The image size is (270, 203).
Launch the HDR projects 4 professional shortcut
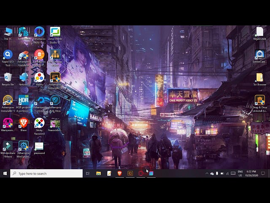(x=24, y=101)
